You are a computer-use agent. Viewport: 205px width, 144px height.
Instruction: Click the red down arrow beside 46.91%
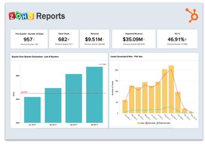(x=186, y=39)
